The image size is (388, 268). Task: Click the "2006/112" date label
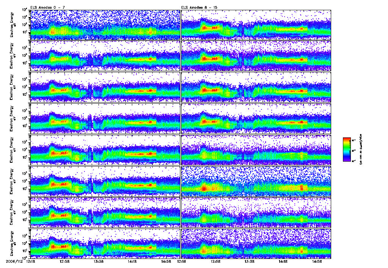[14, 261]
